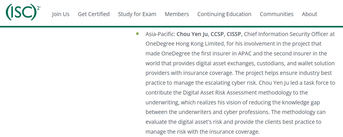Go to the Members section
This screenshot has width=343, height=137.
[x=177, y=14]
